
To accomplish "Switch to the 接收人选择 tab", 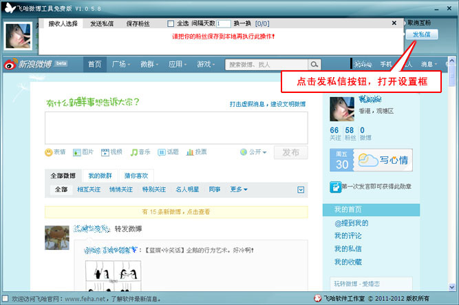I will point(63,23).
